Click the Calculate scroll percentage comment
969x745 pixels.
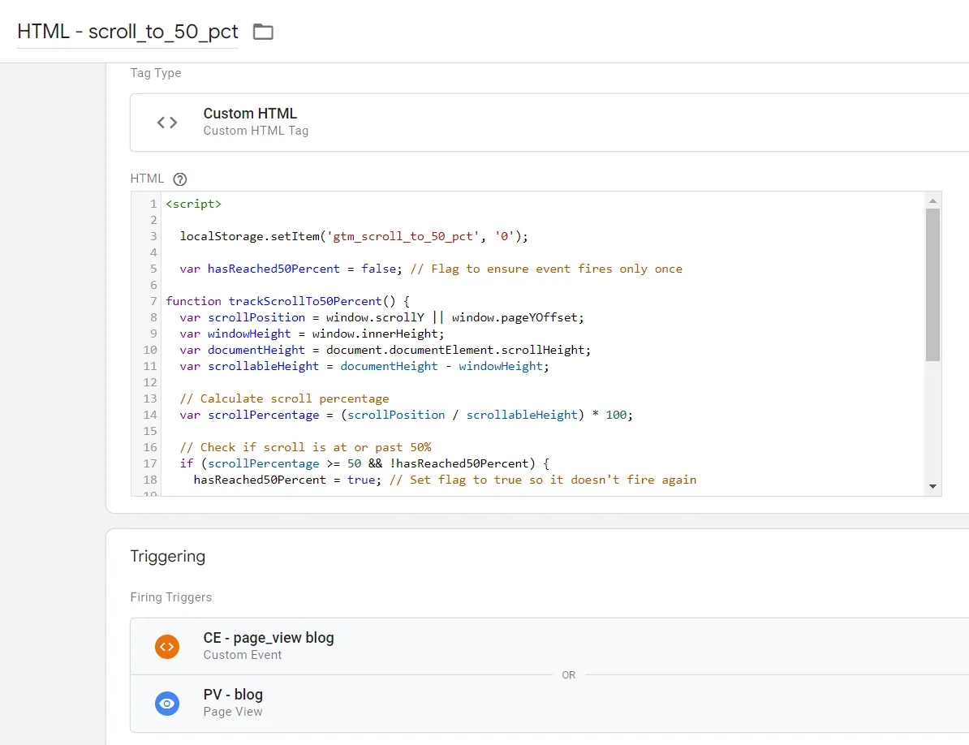pos(284,398)
